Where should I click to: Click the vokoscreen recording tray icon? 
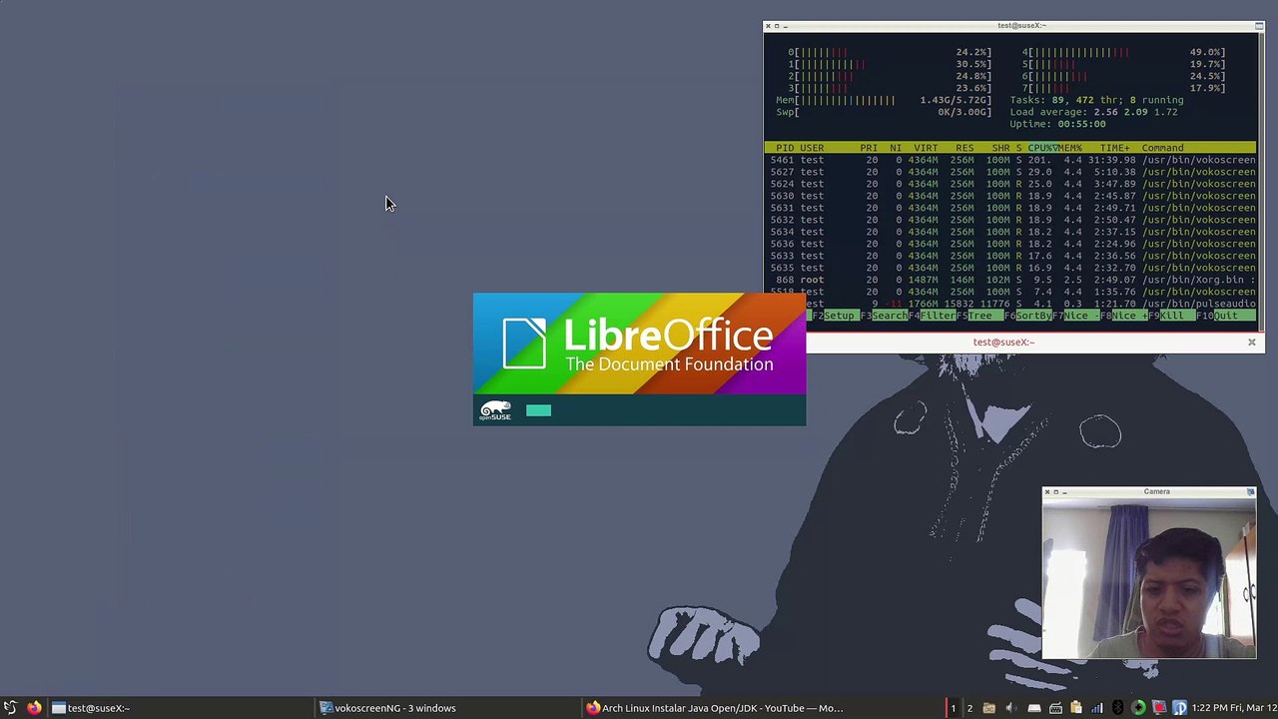tap(1159, 708)
